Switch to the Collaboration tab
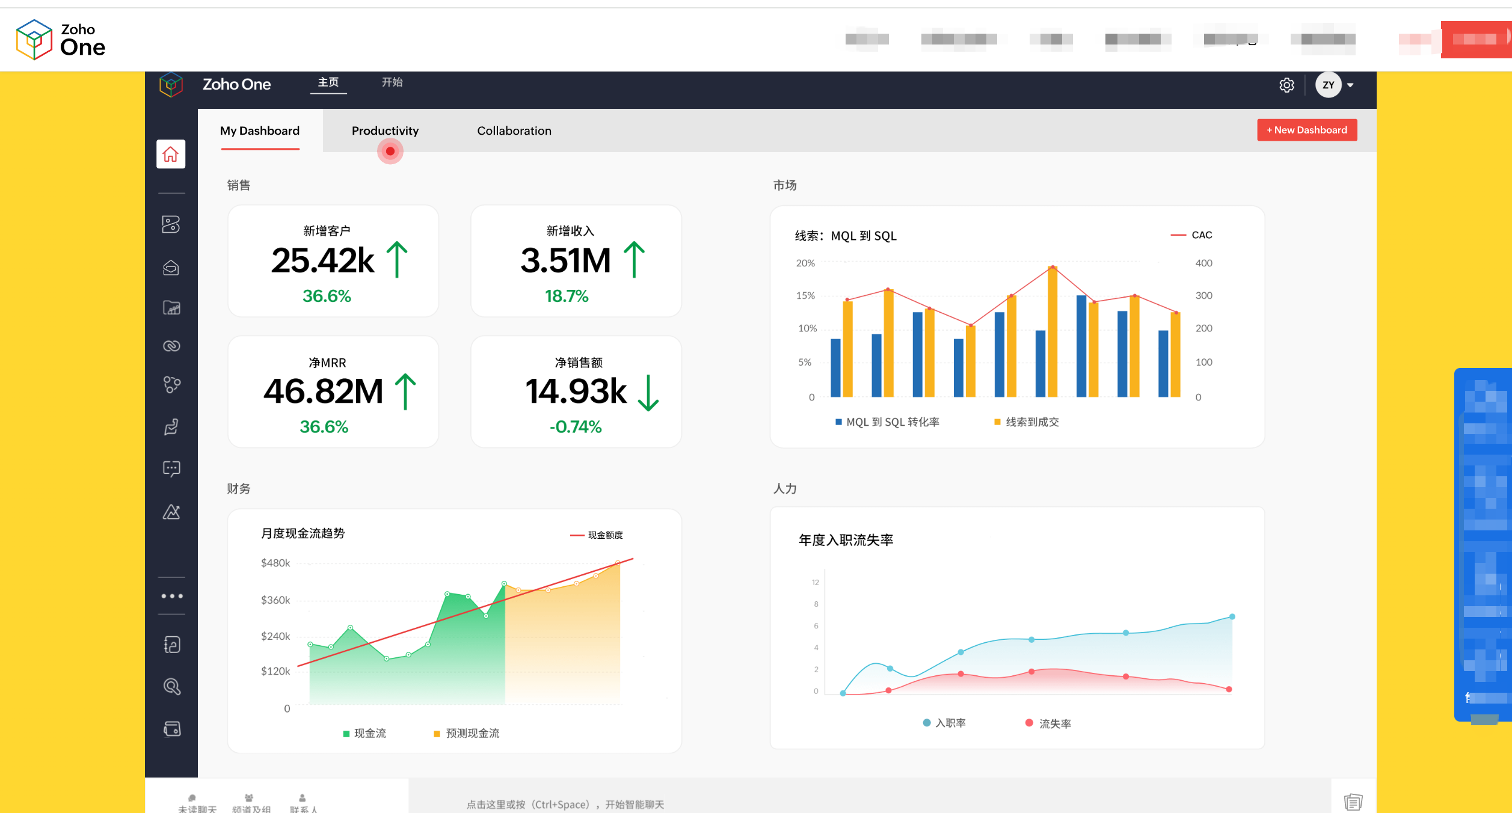Screen dimensions: 1512x813 514,130
